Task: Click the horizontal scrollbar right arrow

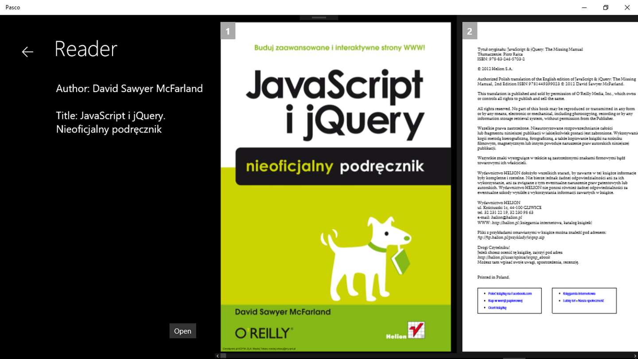Action: pos(635,356)
